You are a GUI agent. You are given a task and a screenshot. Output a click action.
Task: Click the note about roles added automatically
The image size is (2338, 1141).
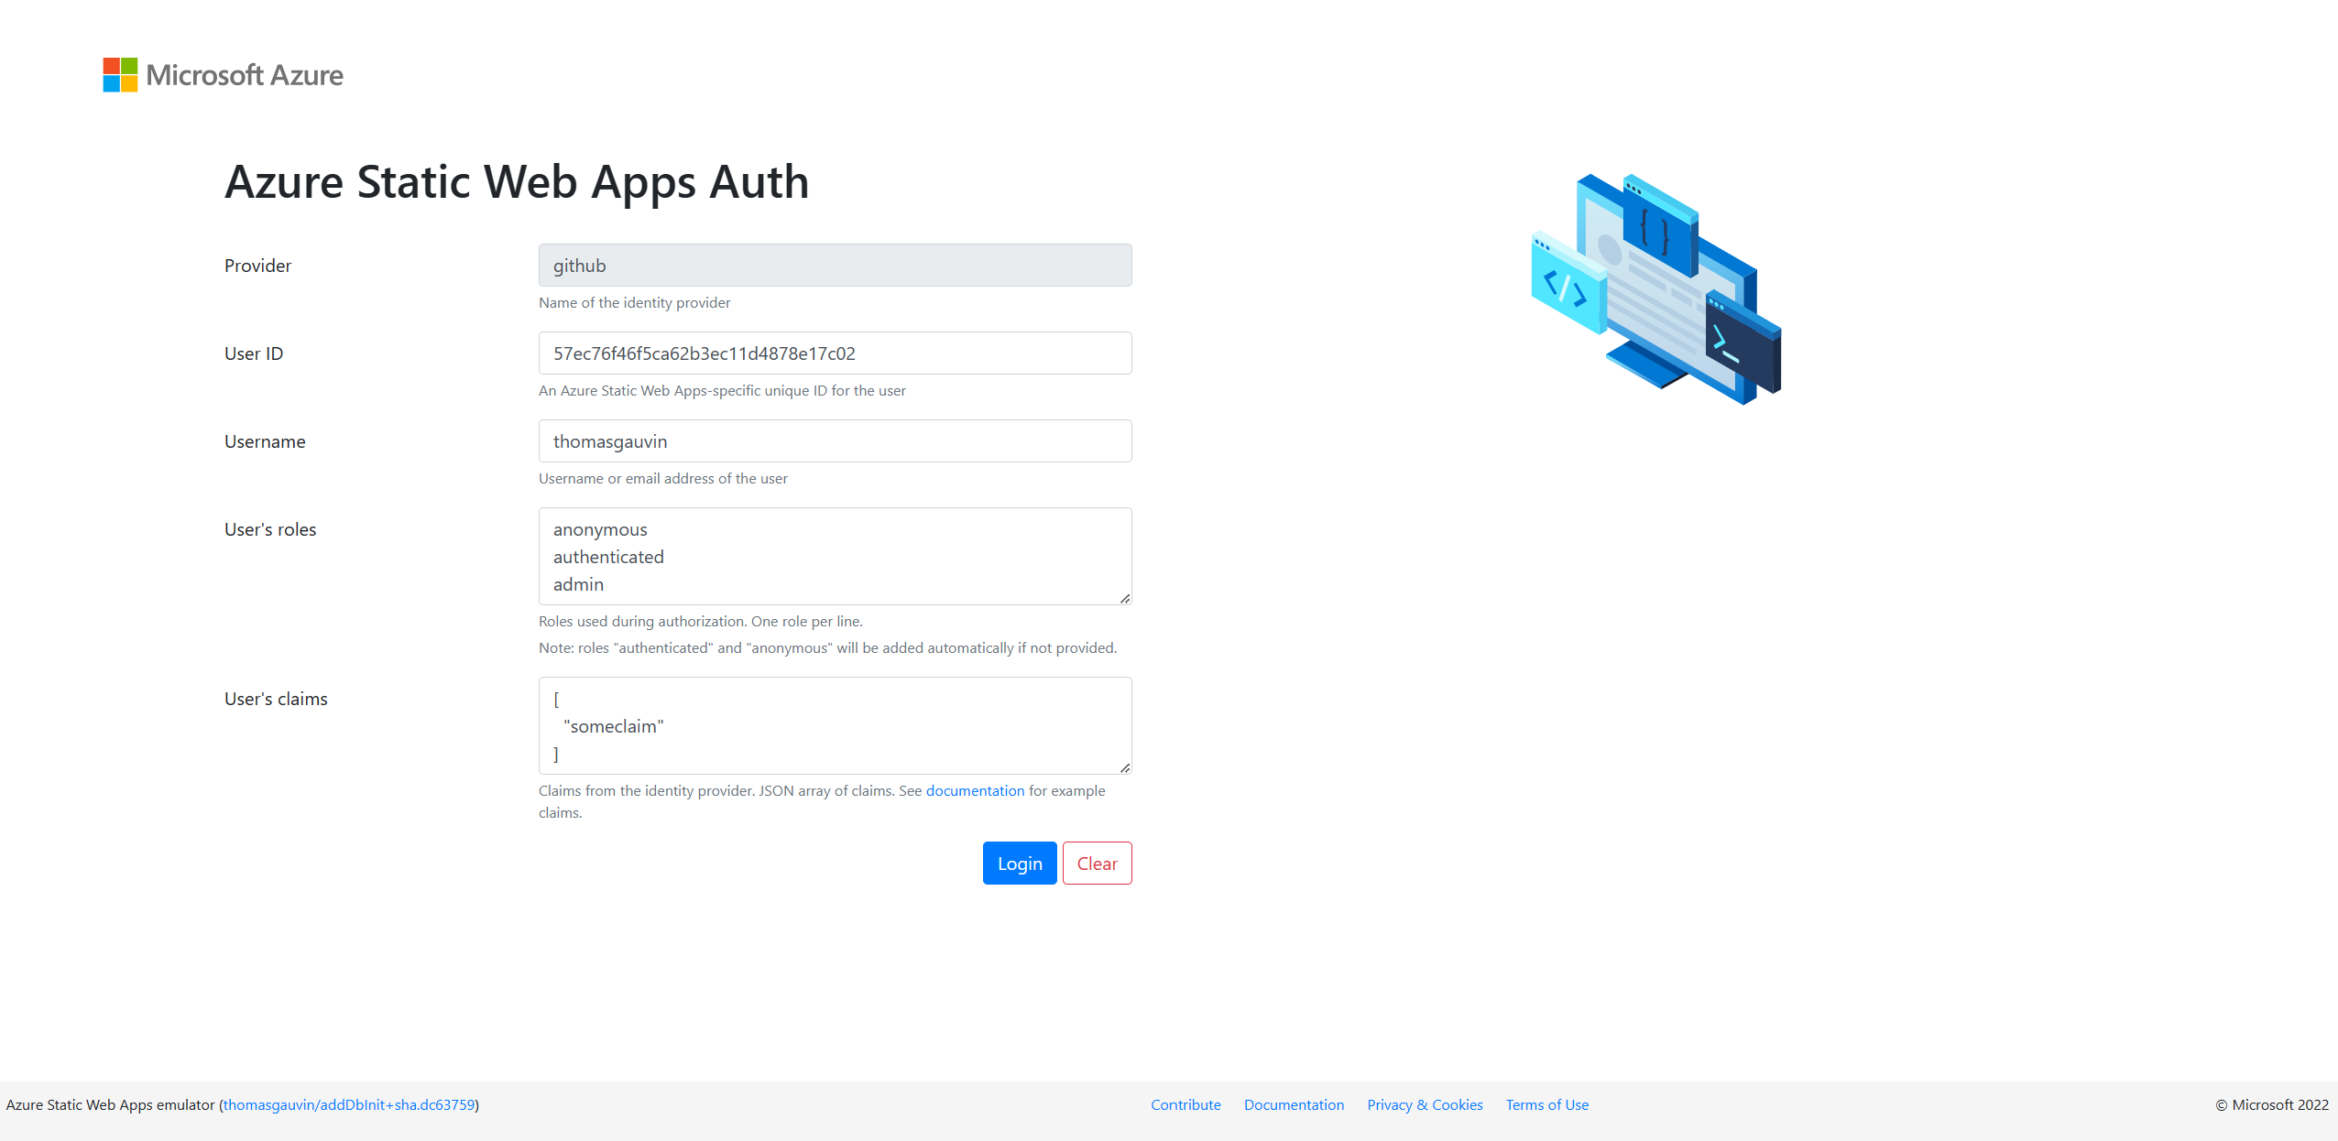[827, 648]
